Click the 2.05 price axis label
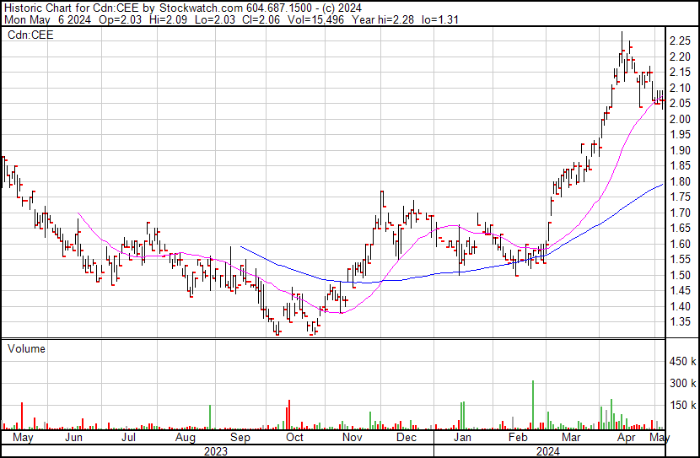 coord(680,103)
